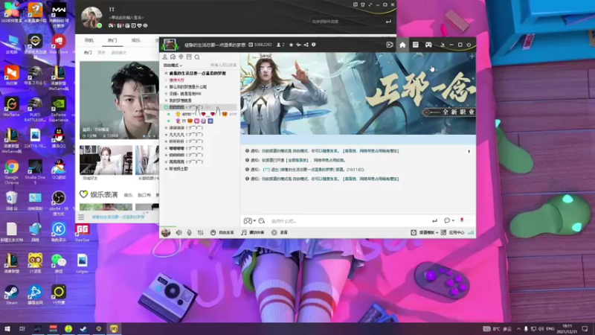Switch to the 娱乐 tab in the TT window

pos(136,40)
